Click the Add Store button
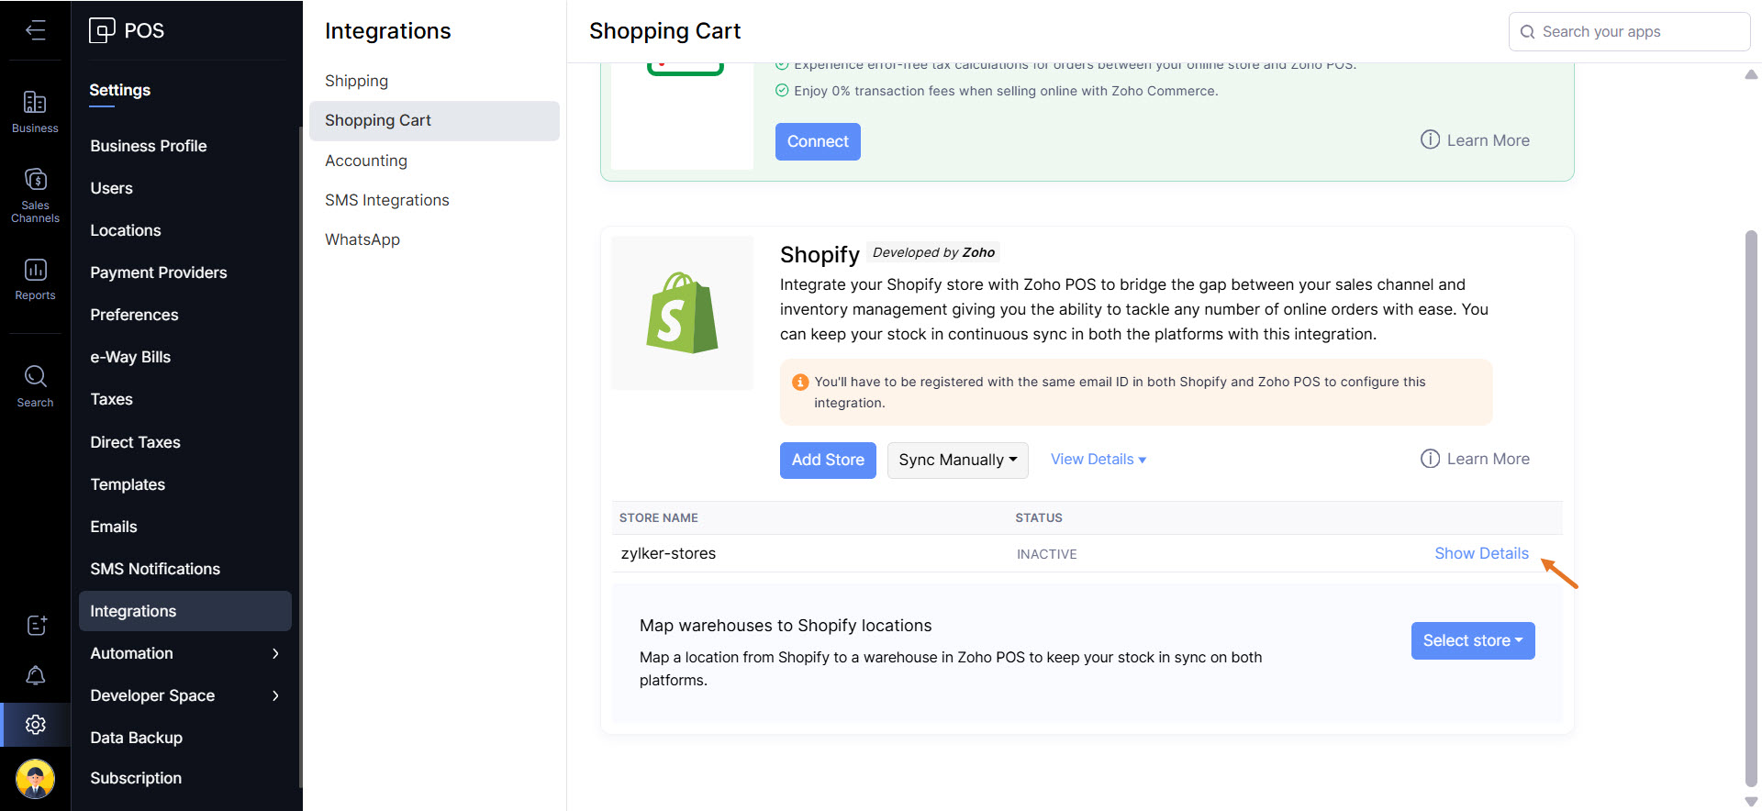The height and width of the screenshot is (811, 1762). click(x=828, y=460)
